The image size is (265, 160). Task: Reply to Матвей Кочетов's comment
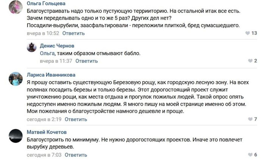[76, 155]
